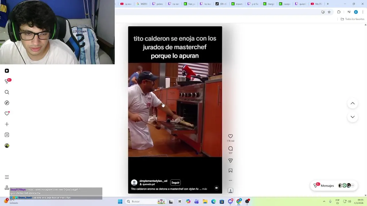Switch to the 'fran_s' Kick tab
Screen dimensions: 367x206
[190, 4]
